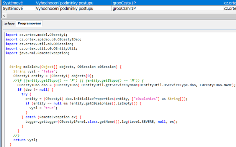Screen dimensions: 236x147
Task: Click Vyhodnocení podmínky postupu in highlighted row
Action: [64, 3]
